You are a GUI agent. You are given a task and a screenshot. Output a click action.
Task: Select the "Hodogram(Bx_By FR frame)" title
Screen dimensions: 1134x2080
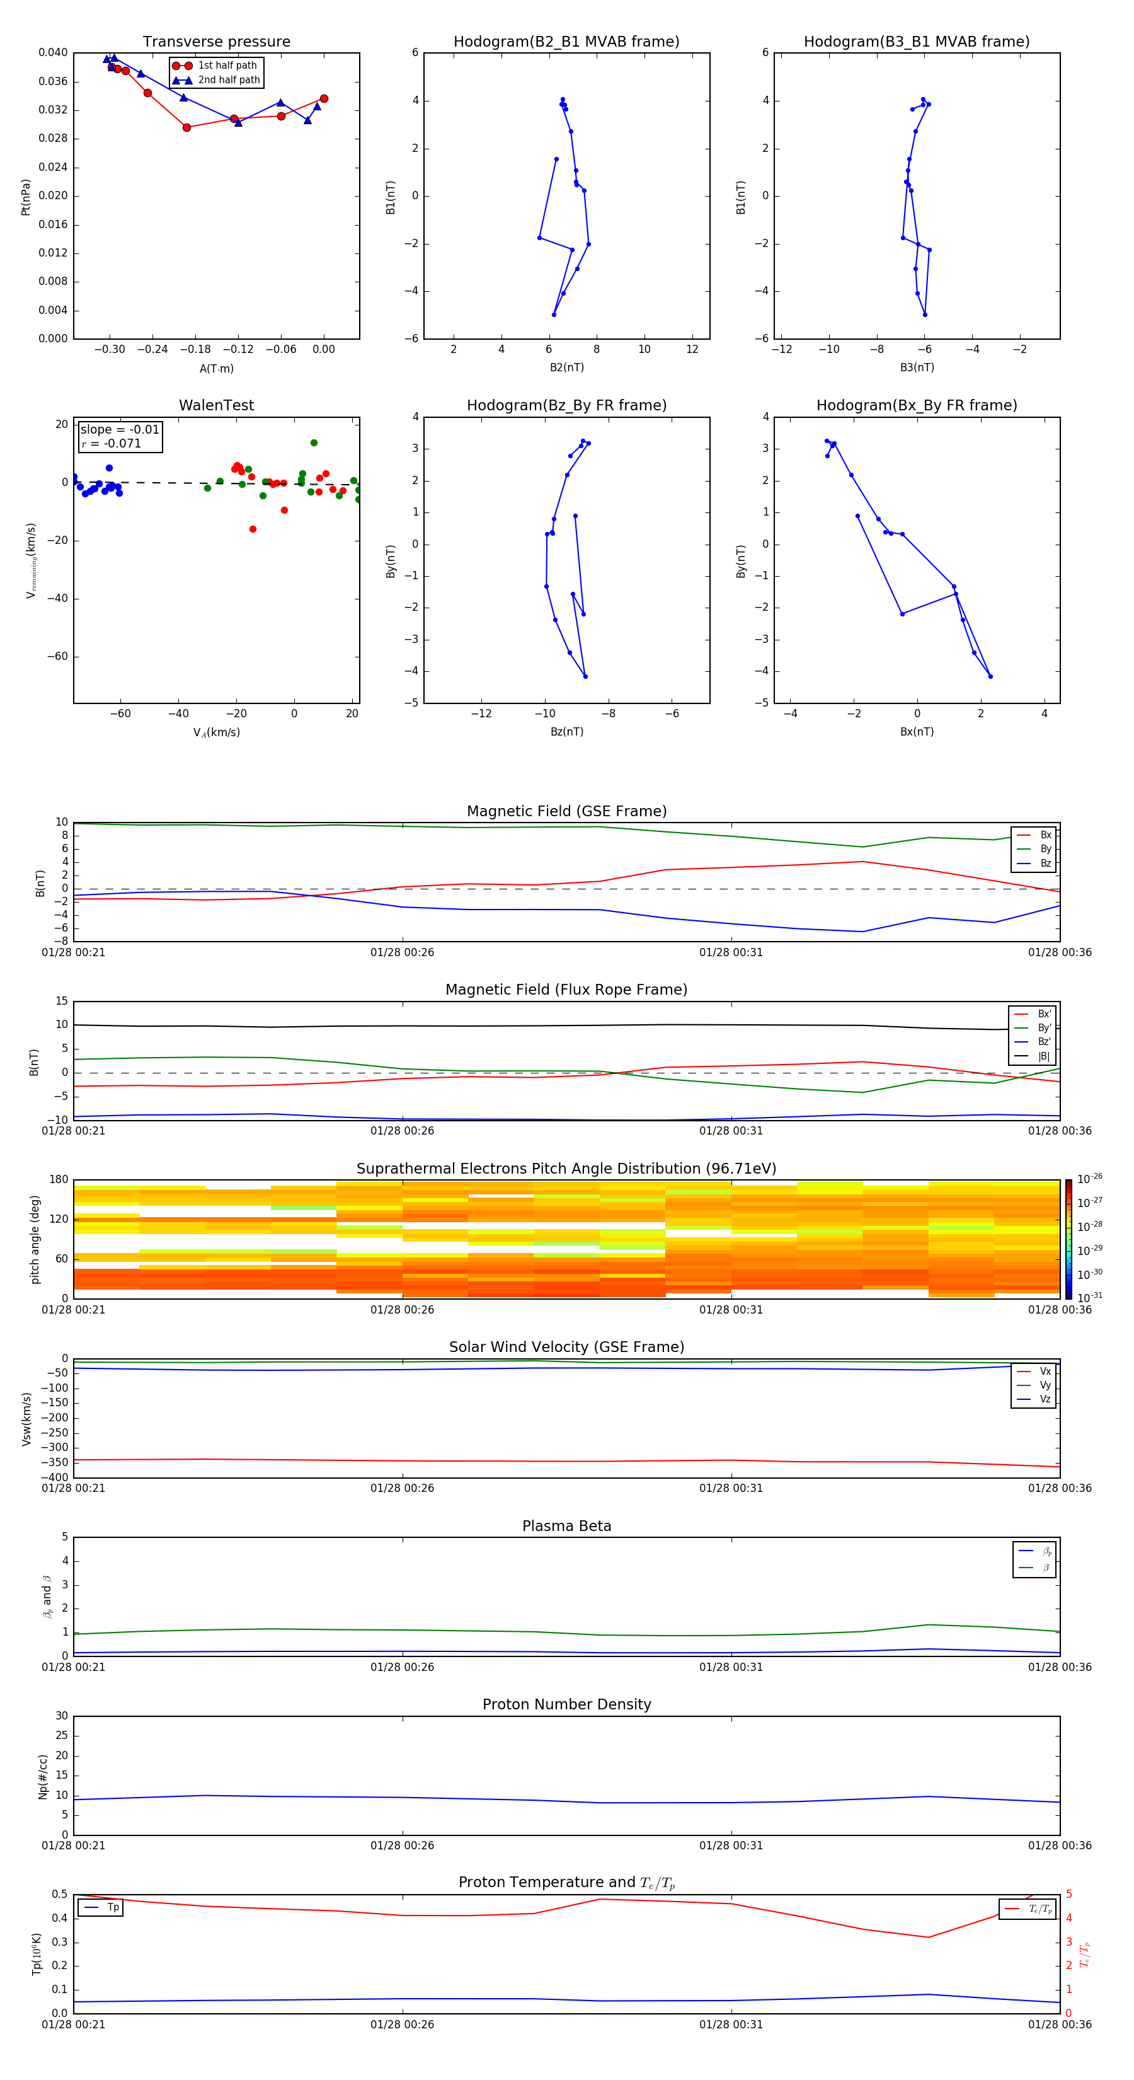917,405
